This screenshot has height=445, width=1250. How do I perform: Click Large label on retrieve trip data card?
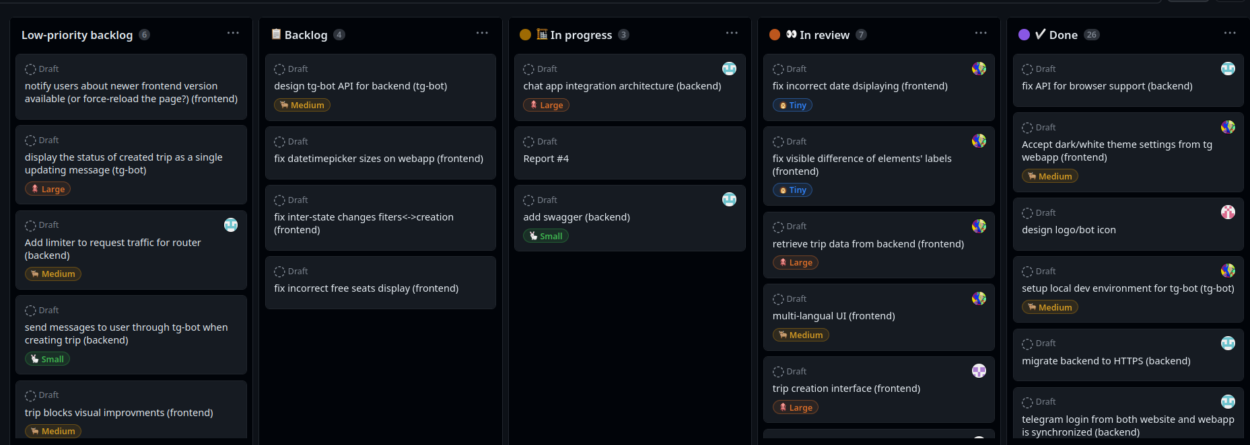[795, 263]
